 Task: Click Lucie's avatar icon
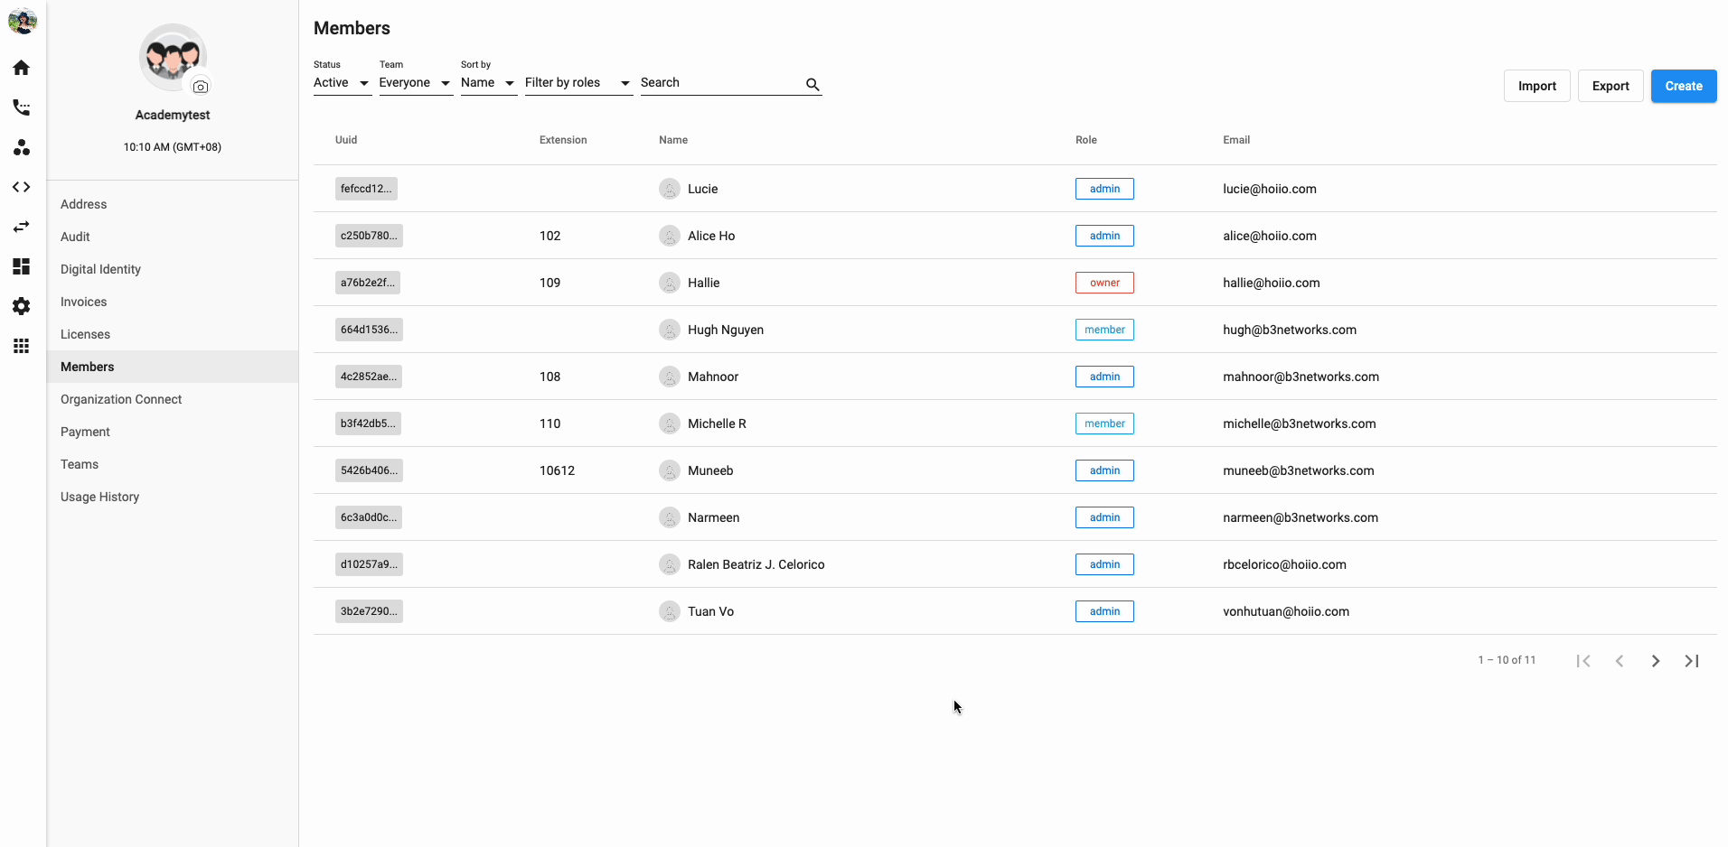(670, 189)
